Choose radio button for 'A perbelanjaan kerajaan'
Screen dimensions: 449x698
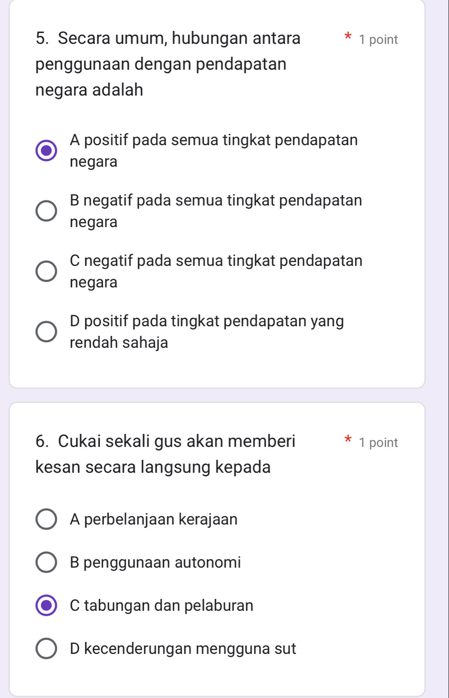pyautogui.click(x=46, y=519)
